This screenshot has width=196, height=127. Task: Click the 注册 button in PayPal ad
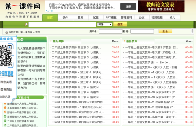[x=128, y=6]
